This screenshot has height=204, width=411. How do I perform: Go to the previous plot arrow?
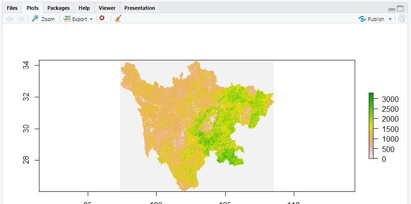[x=9, y=19]
